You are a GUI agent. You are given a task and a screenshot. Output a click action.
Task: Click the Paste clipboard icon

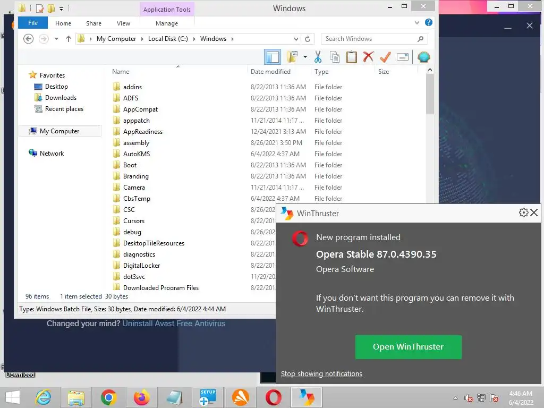point(352,57)
